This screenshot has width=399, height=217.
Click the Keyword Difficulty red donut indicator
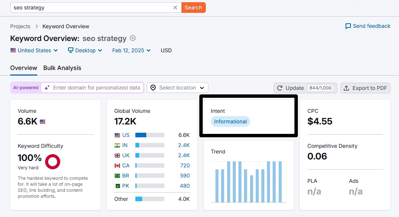pyautogui.click(x=53, y=162)
